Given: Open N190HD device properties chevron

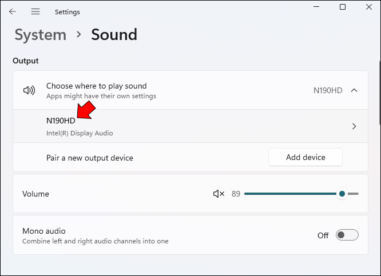Looking at the screenshot, I should click(354, 126).
